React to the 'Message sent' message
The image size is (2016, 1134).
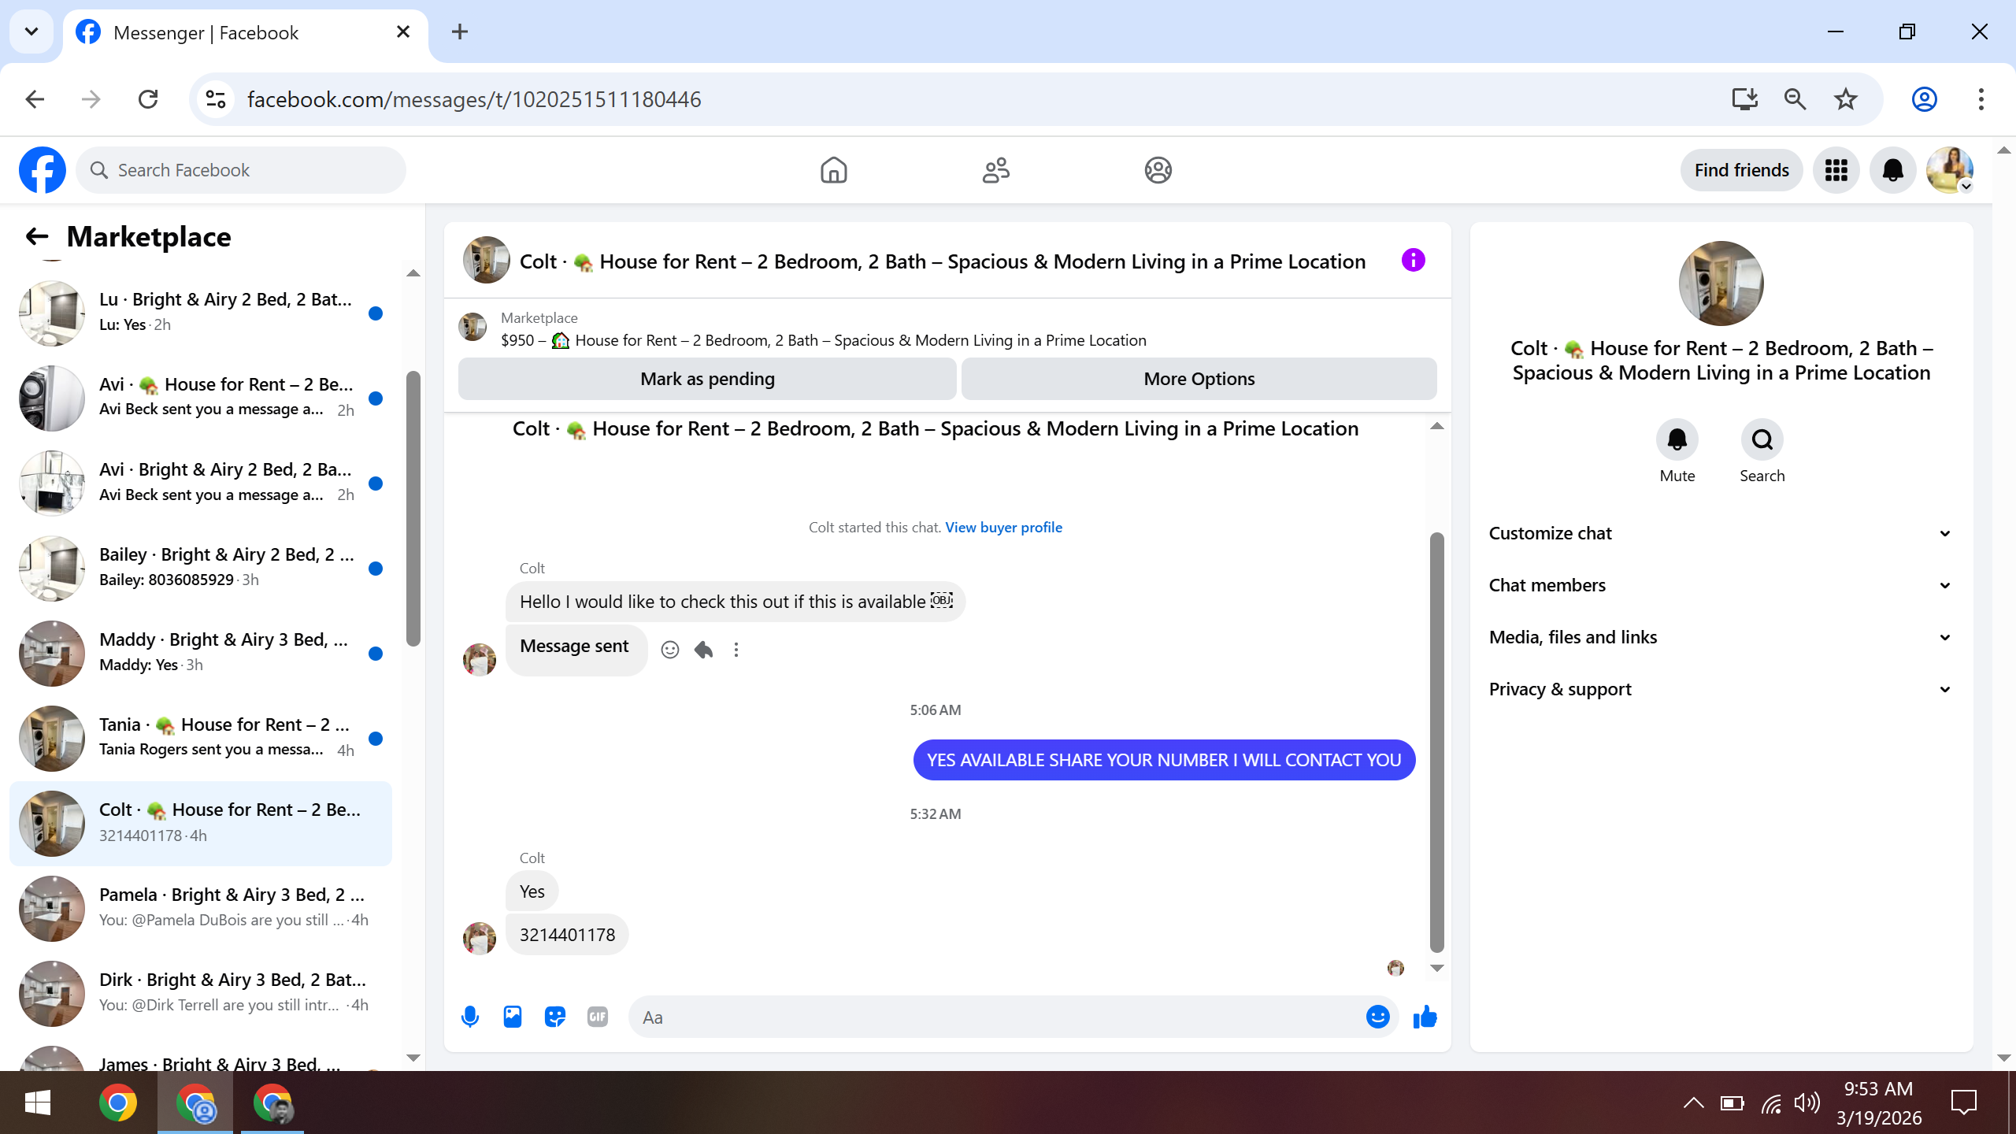coord(670,650)
